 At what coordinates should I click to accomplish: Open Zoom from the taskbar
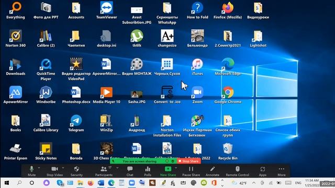click(x=132, y=183)
